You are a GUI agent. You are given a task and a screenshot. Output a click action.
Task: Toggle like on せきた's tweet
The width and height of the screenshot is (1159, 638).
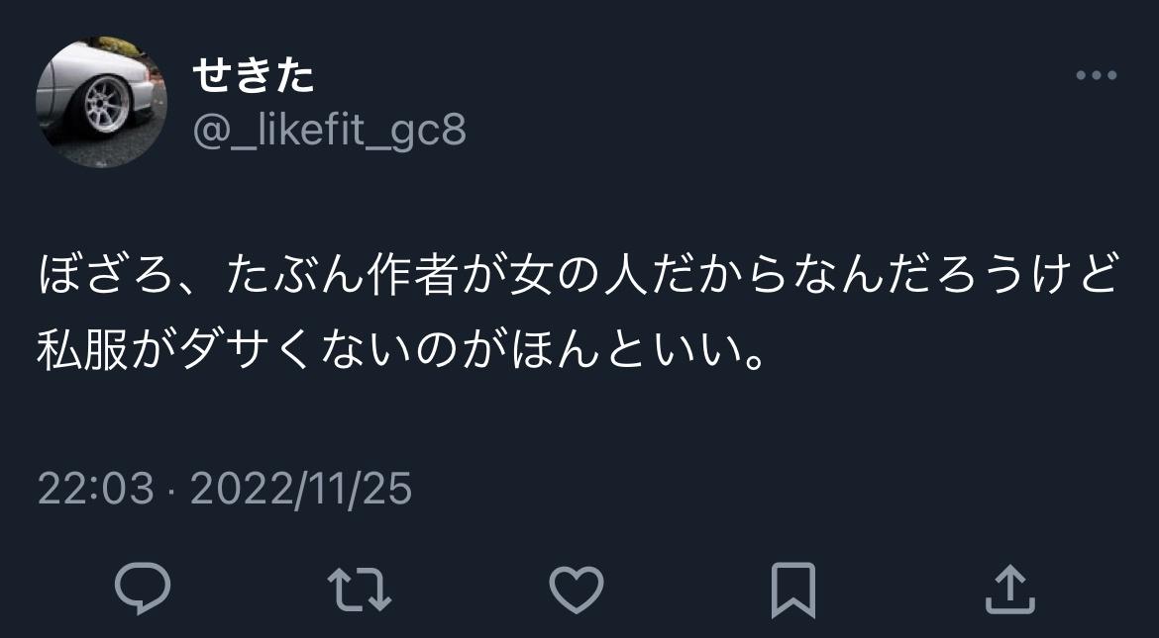click(x=577, y=590)
